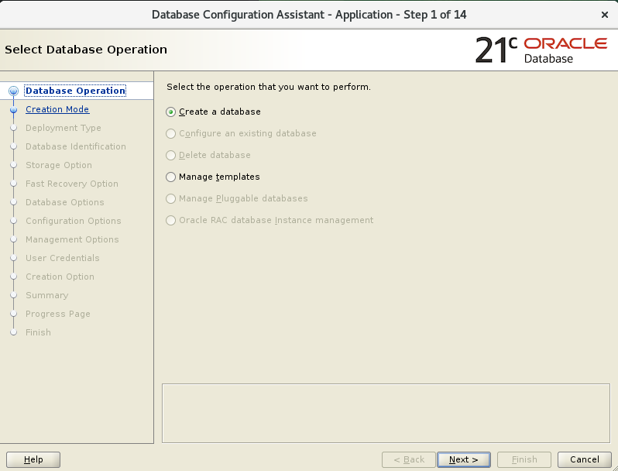Click the Fast Recovery Option step
The width and height of the screenshot is (618, 471).
[72, 184]
